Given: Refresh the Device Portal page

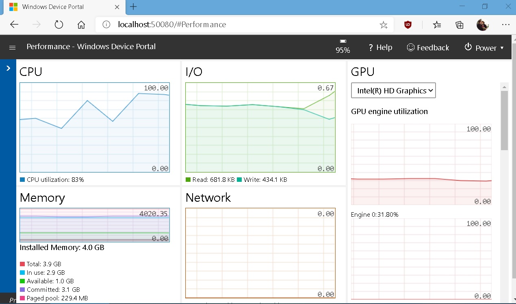Looking at the screenshot, I should click(x=59, y=24).
